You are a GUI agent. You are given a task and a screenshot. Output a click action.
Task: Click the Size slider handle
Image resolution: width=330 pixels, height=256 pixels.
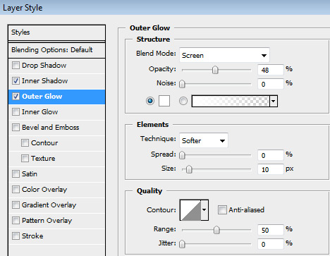point(189,169)
